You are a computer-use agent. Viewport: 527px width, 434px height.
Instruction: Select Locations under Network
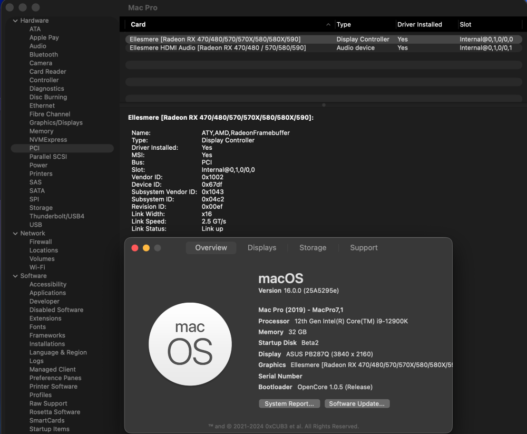(44, 250)
